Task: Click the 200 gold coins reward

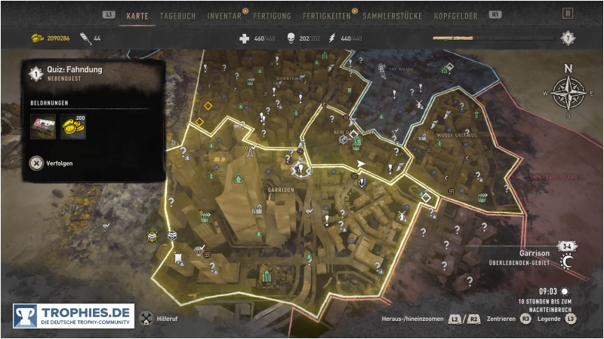Action: [x=73, y=127]
